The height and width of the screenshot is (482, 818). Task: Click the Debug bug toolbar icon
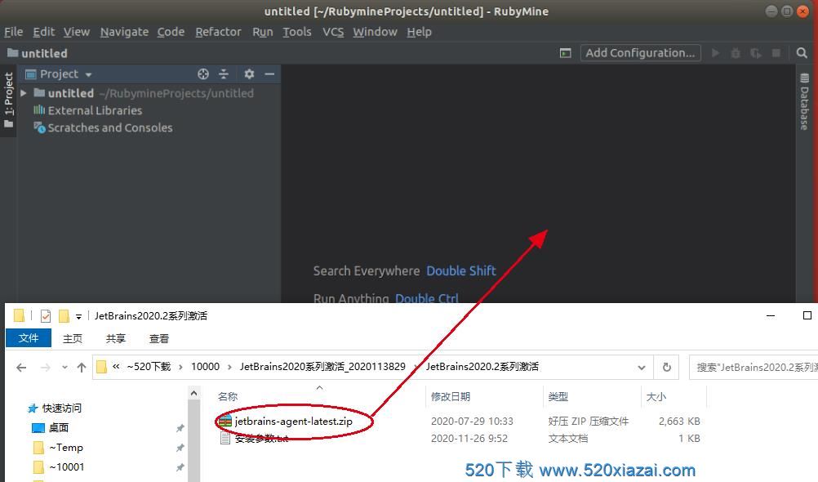736,53
